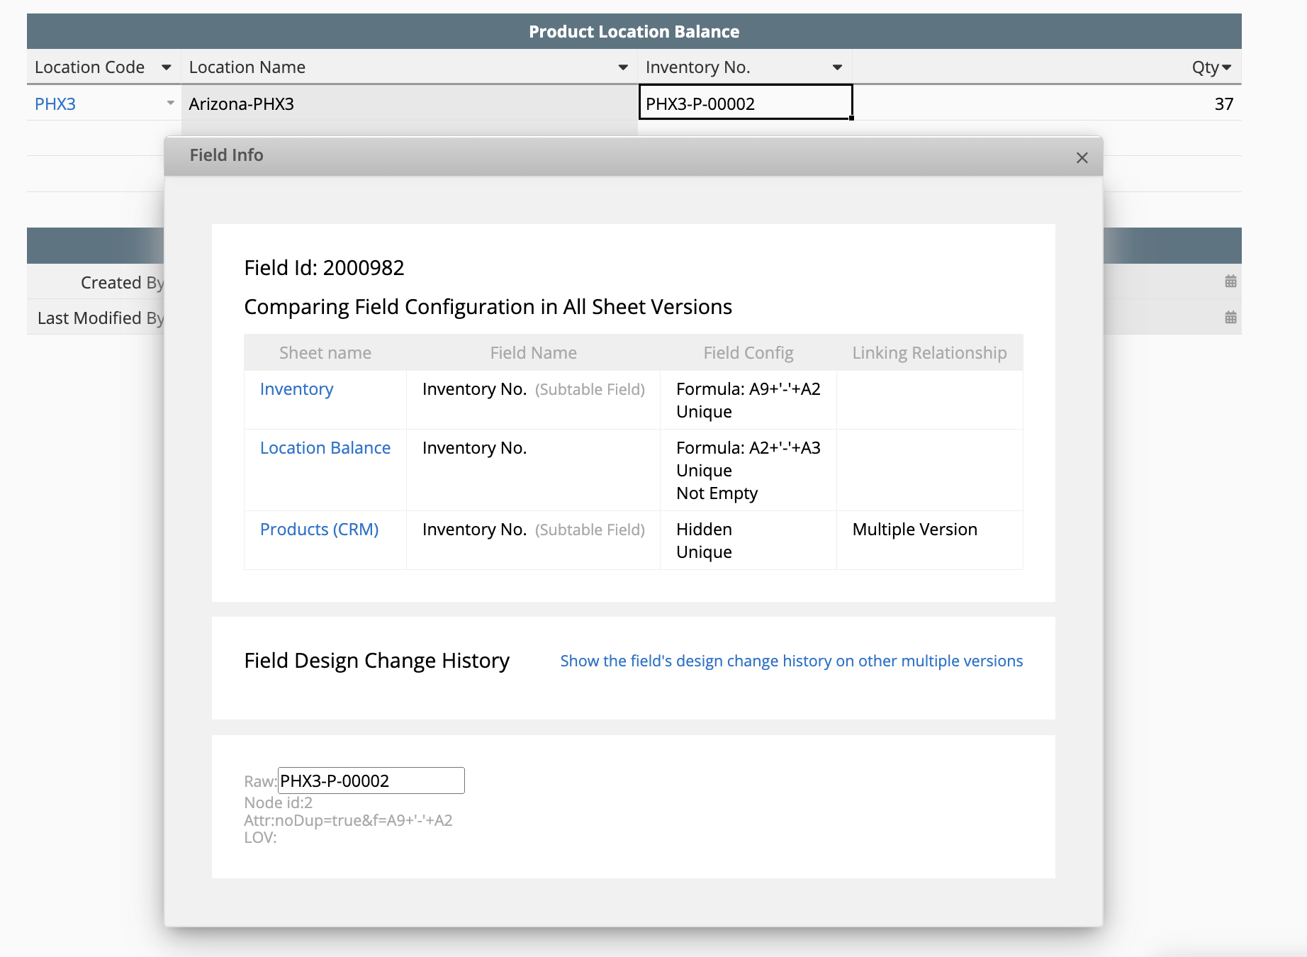This screenshot has width=1307, height=957.
Task: Open the Created By row calendar icon
Action: coord(1230,281)
